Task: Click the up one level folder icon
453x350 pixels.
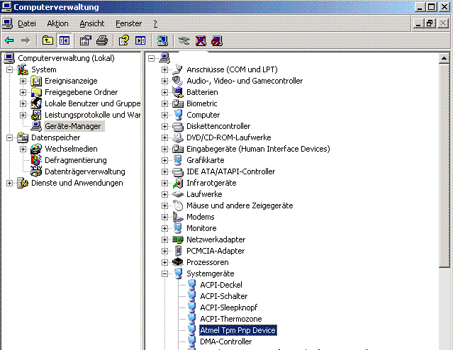Action: (x=47, y=40)
